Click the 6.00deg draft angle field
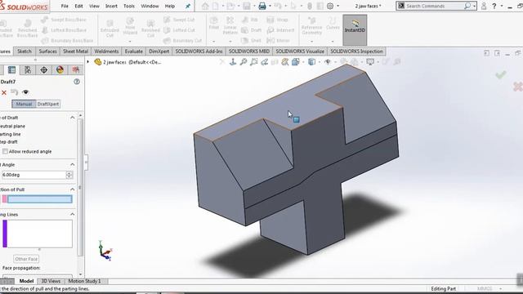Image resolution: width=523 pixels, height=294 pixels. click(x=34, y=175)
